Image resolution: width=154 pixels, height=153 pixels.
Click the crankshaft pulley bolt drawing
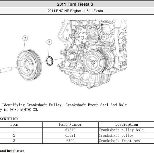[6, 70]
